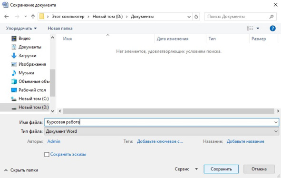Sort by the Тип column header

pyautogui.click(x=212, y=39)
